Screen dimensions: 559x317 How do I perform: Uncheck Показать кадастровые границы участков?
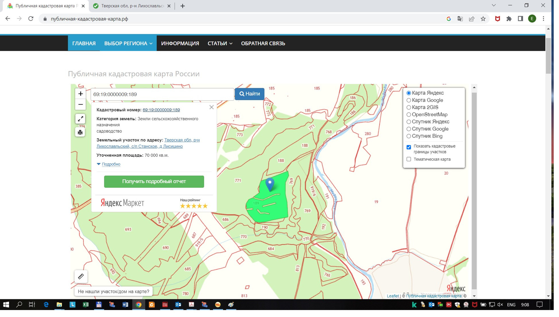pyautogui.click(x=409, y=147)
